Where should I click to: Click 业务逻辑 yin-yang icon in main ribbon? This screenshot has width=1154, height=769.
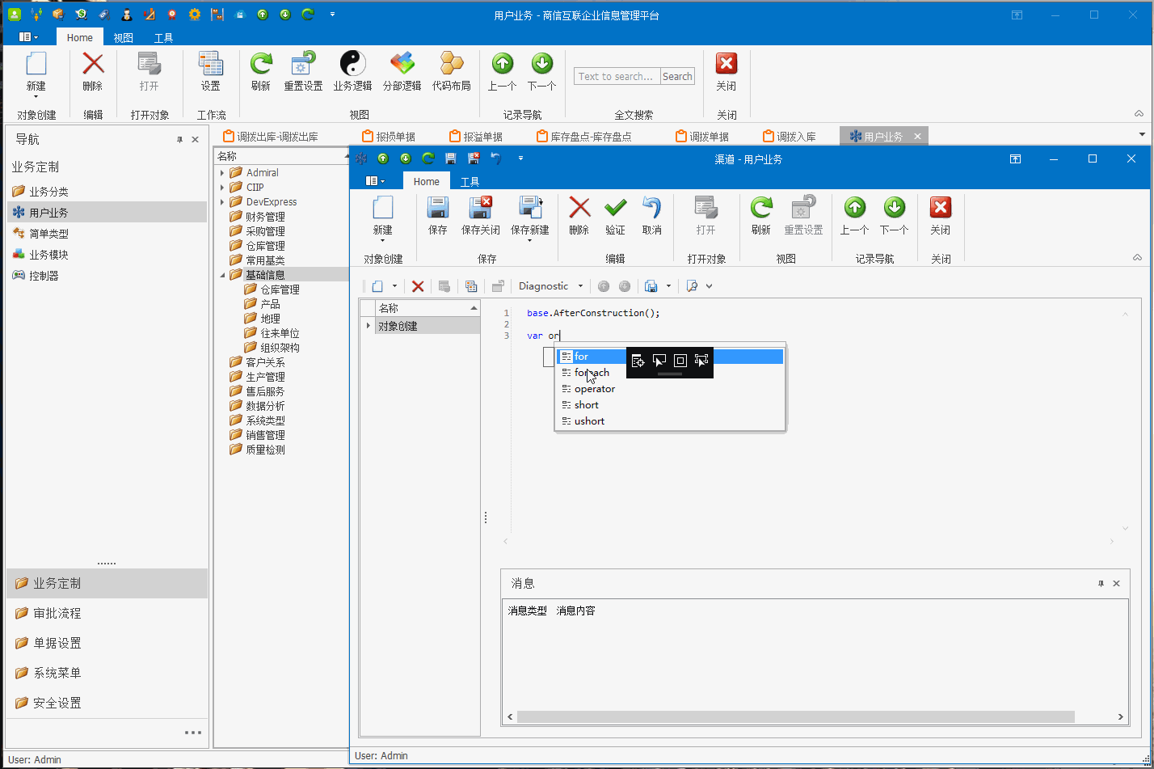click(x=352, y=71)
